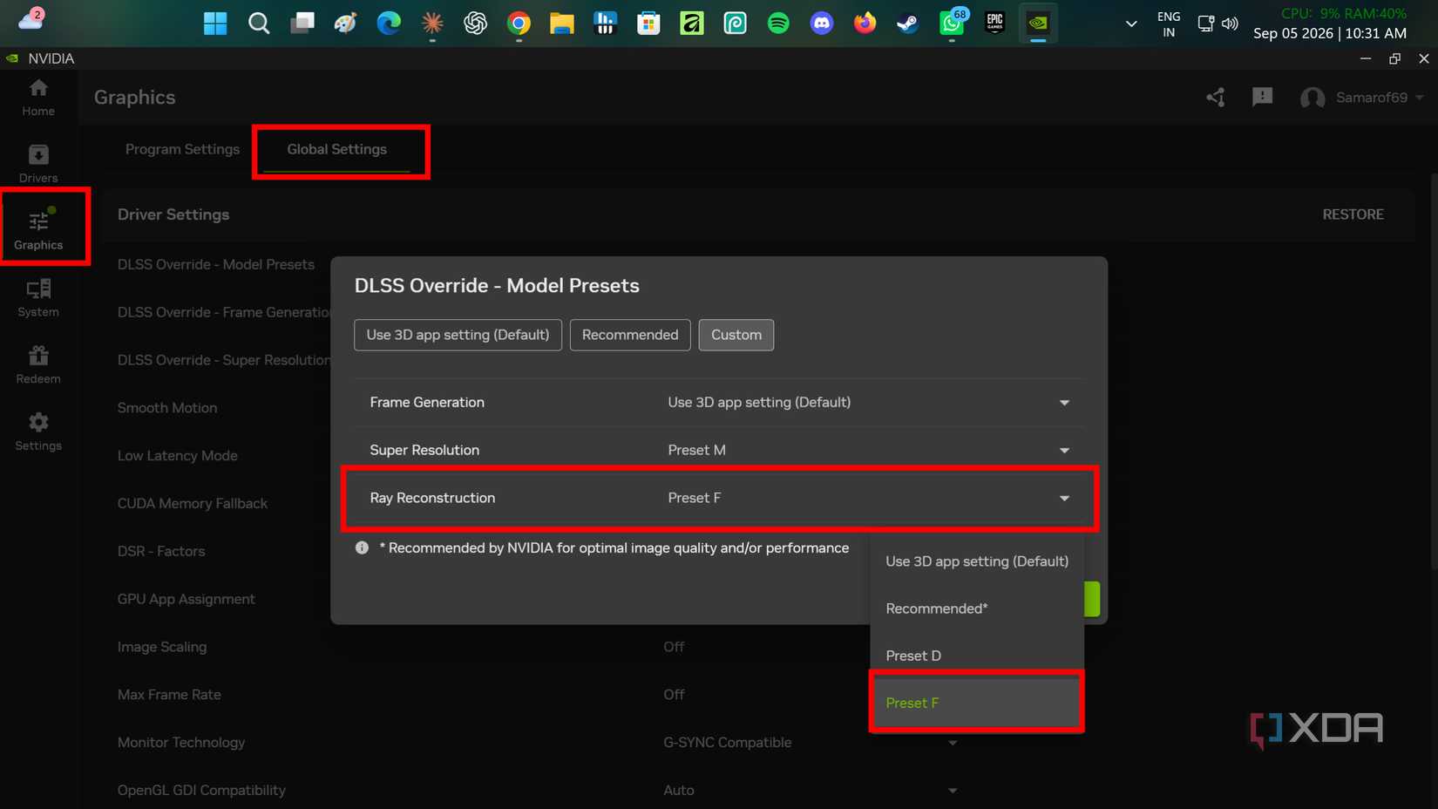Click the G-SYNC Compatible value
Image resolution: width=1438 pixels, height=809 pixels.
(728, 743)
